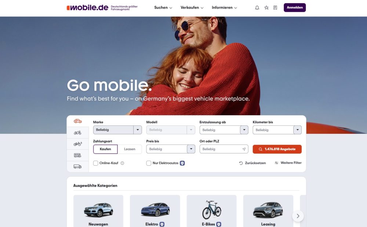Image resolution: width=367 pixels, height=227 pixels.
Task: Select the motorhome vehicle type icon
Action: click(78, 155)
